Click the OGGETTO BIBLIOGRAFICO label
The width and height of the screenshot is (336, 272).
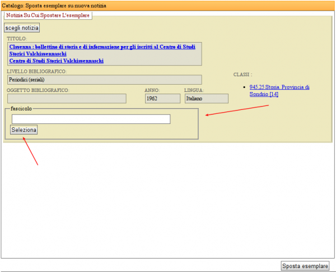(x=38, y=90)
